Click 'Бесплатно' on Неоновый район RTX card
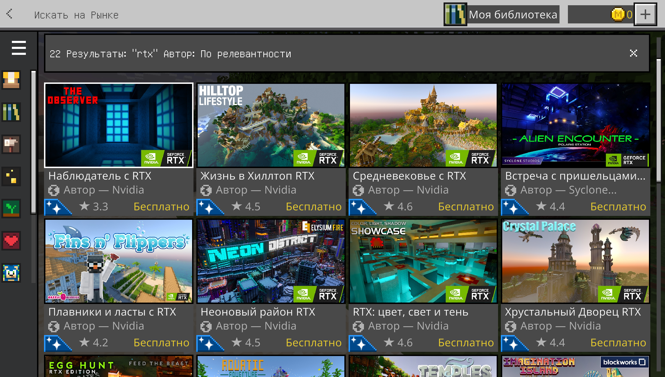This screenshot has width=665, height=377. [314, 342]
